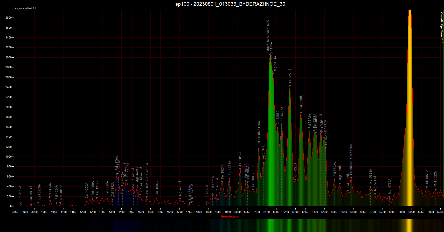Click the triangle marker under the FeI 5012Å label
This screenshot has width=444, height=232.
coord(240,169)
